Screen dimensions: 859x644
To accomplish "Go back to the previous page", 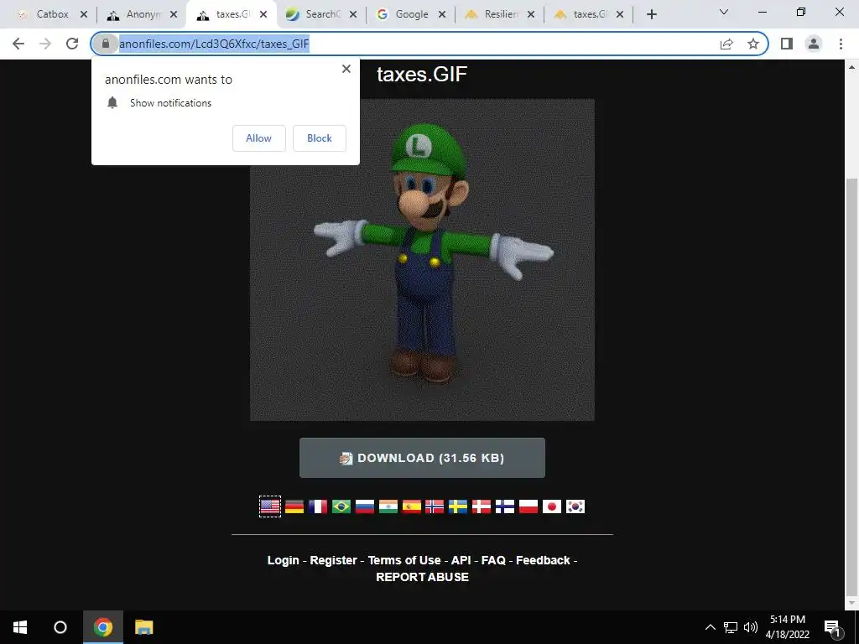I will 18,44.
